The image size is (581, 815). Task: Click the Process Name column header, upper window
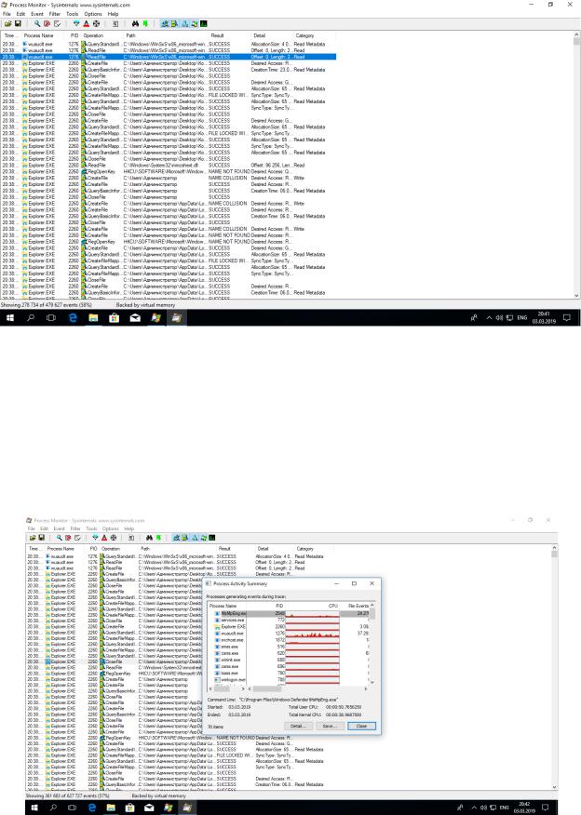coord(43,36)
